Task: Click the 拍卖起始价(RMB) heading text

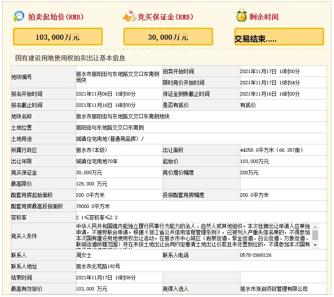Action: tap(56, 17)
